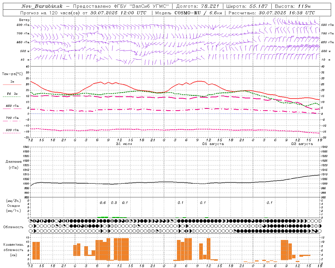Click the solid line of the 2м legend
This screenshot has height=268, width=335.
tap(12, 85)
